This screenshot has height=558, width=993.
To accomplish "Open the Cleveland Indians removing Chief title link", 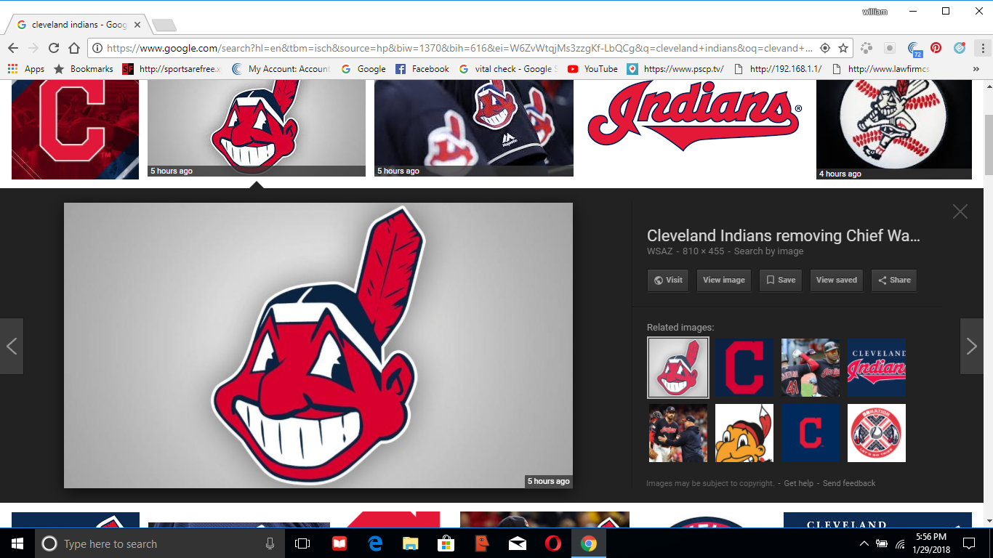I will tap(784, 235).
